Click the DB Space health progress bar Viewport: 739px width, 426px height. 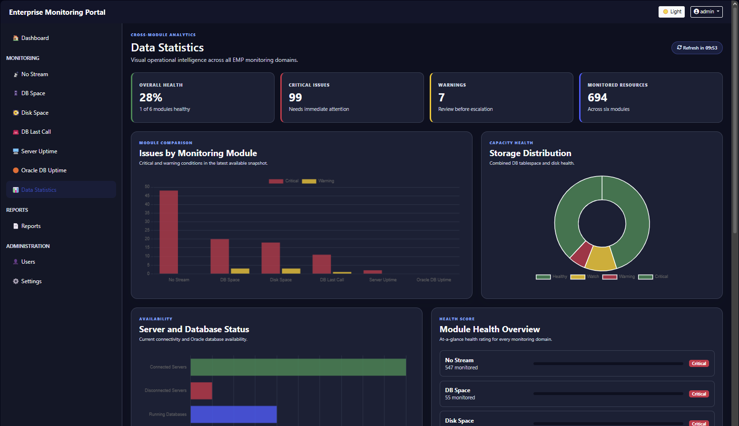(608, 394)
